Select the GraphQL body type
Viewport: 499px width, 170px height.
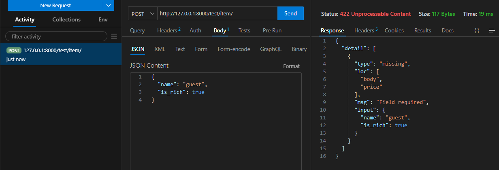click(271, 49)
